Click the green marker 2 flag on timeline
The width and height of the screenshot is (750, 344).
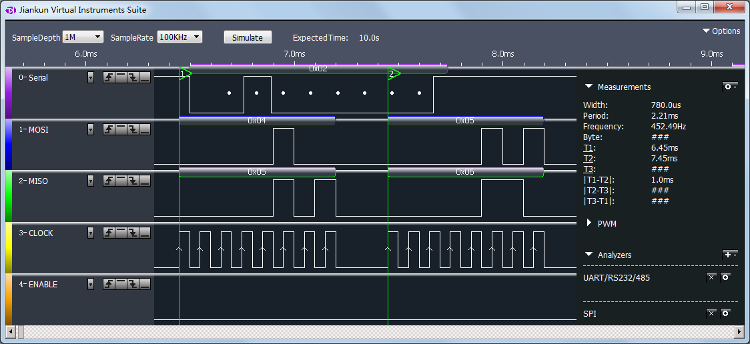point(394,73)
